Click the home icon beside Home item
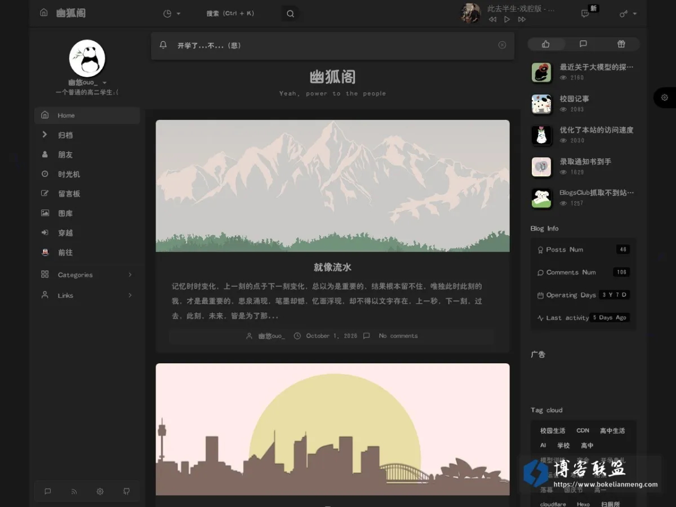This screenshot has height=507, width=676. pyautogui.click(x=45, y=115)
